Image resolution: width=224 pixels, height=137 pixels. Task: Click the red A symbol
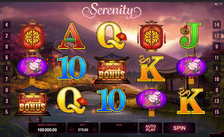pyautogui.click(x=72, y=36)
